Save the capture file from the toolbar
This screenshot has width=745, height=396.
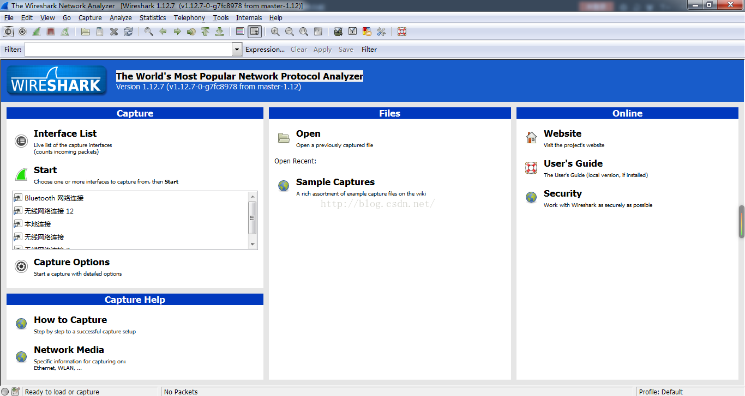tap(100, 32)
